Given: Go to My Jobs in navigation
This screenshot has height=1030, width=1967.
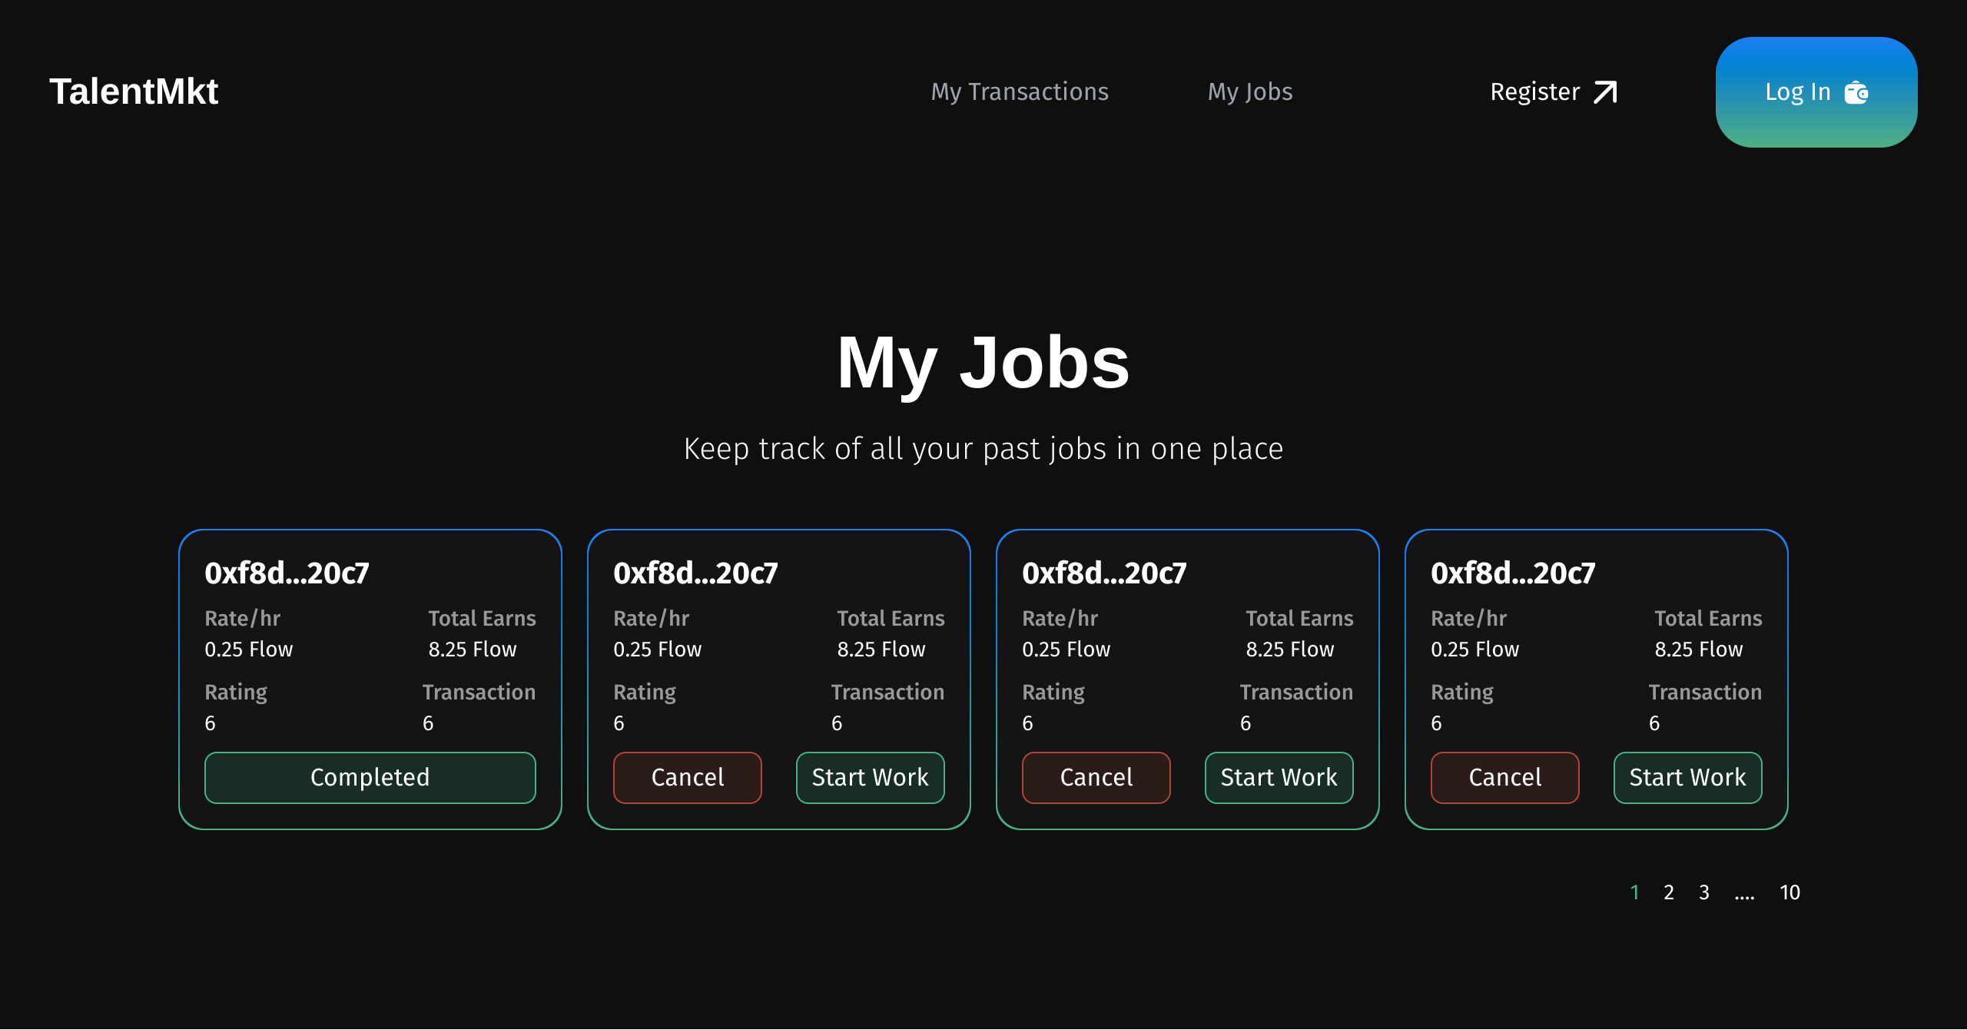Looking at the screenshot, I should pyautogui.click(x=1250, y=91).
